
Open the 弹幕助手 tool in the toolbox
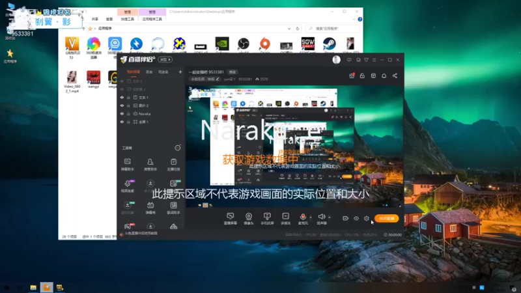127,165
